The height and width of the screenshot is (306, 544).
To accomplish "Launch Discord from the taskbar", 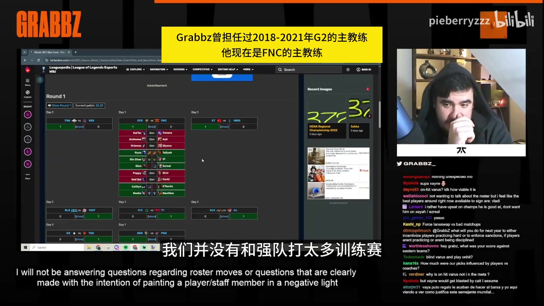I will (116, 247).
